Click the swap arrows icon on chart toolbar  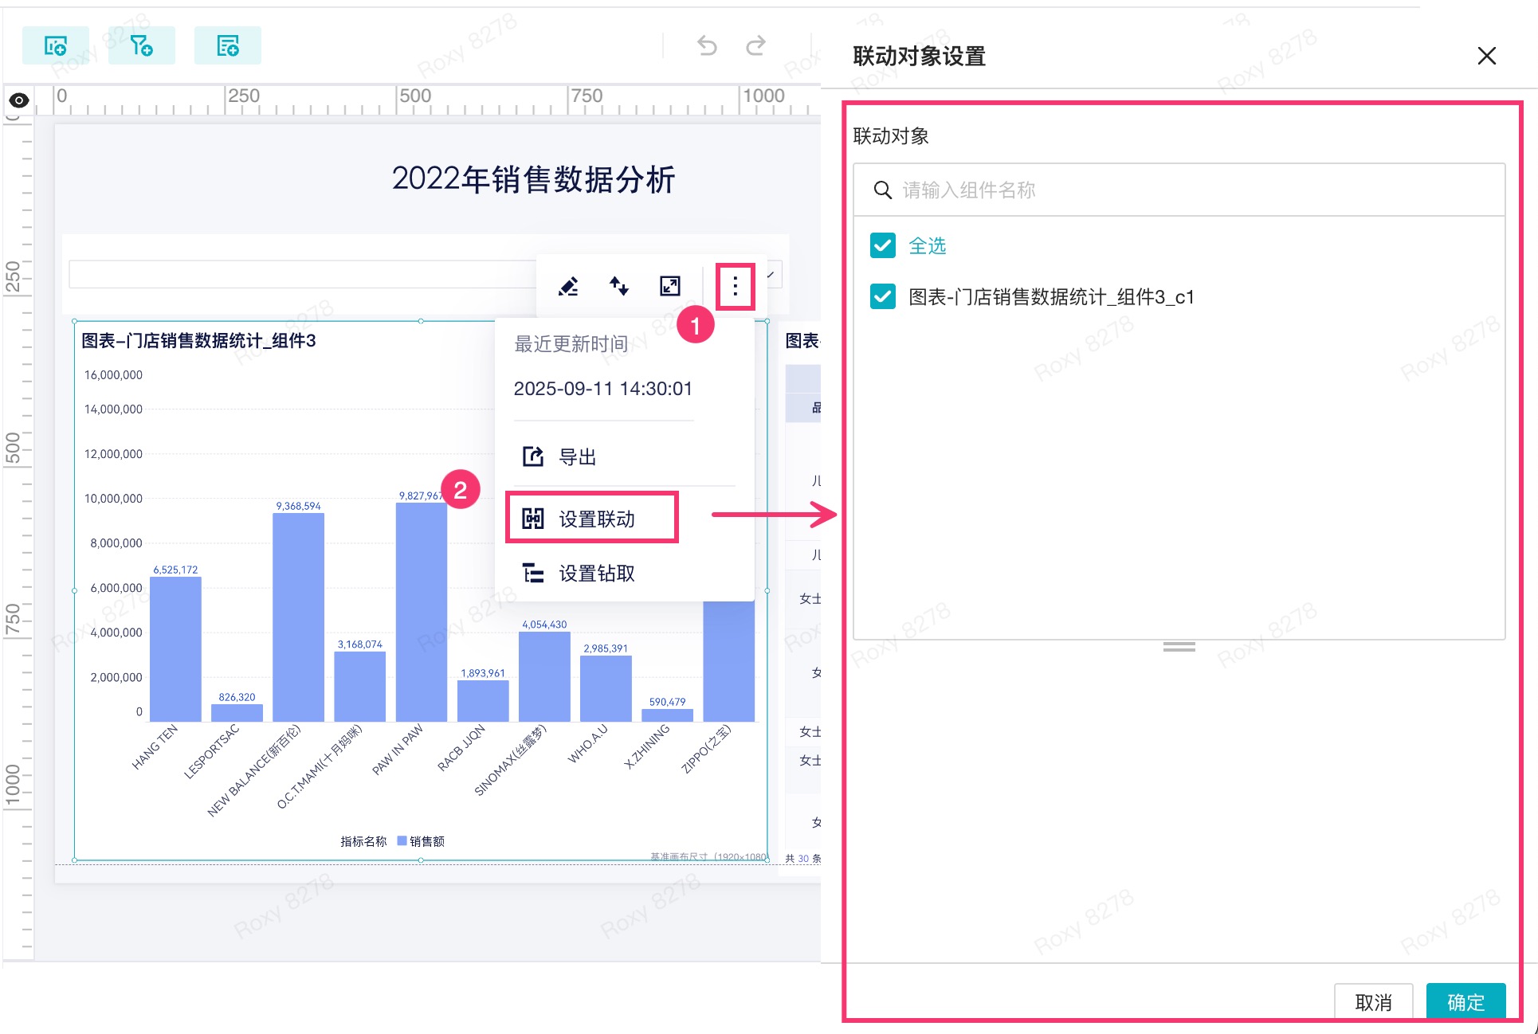coord(619,286)
